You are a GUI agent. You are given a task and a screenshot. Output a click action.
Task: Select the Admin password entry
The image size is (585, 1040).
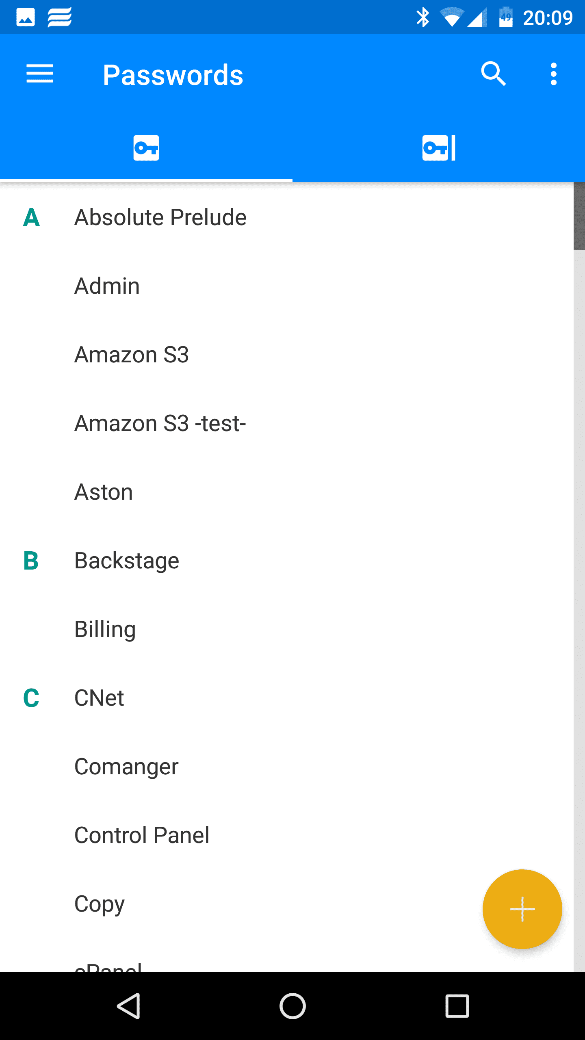click(107, 286)
